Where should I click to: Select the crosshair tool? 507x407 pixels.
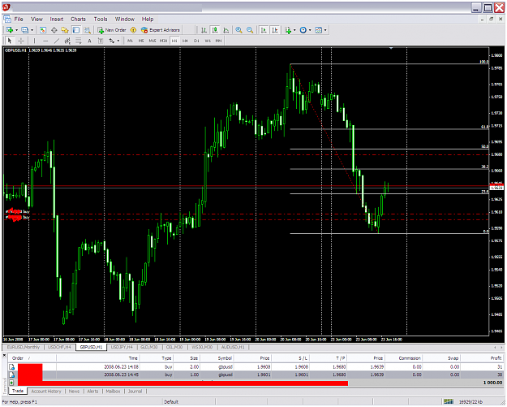coord(21,41)
